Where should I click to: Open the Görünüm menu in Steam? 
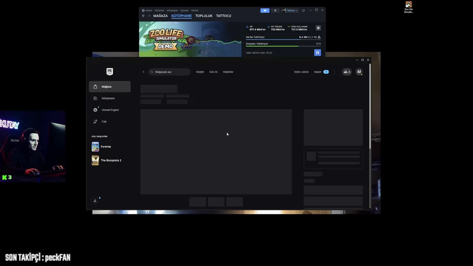159,10
